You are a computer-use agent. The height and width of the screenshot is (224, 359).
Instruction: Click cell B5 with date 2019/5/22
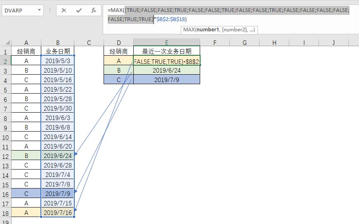[x=58, y=89]
